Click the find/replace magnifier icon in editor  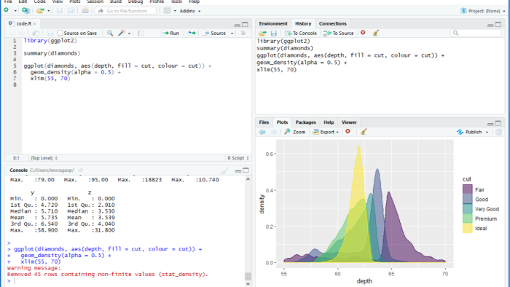coord(110,34)
